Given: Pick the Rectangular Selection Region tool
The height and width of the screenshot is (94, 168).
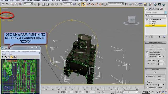Looking at the screenshot, I should point(43,4).
